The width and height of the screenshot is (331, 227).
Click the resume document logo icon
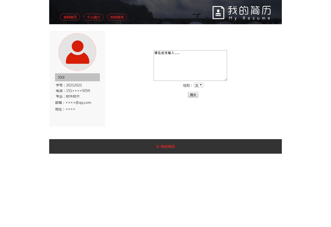coord(218,13)
